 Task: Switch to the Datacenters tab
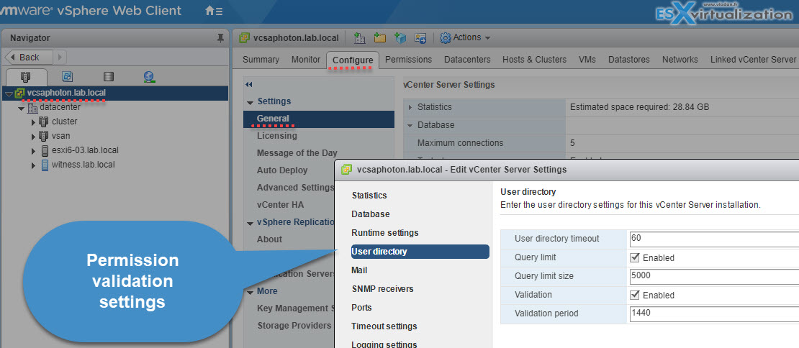(467, 60)
